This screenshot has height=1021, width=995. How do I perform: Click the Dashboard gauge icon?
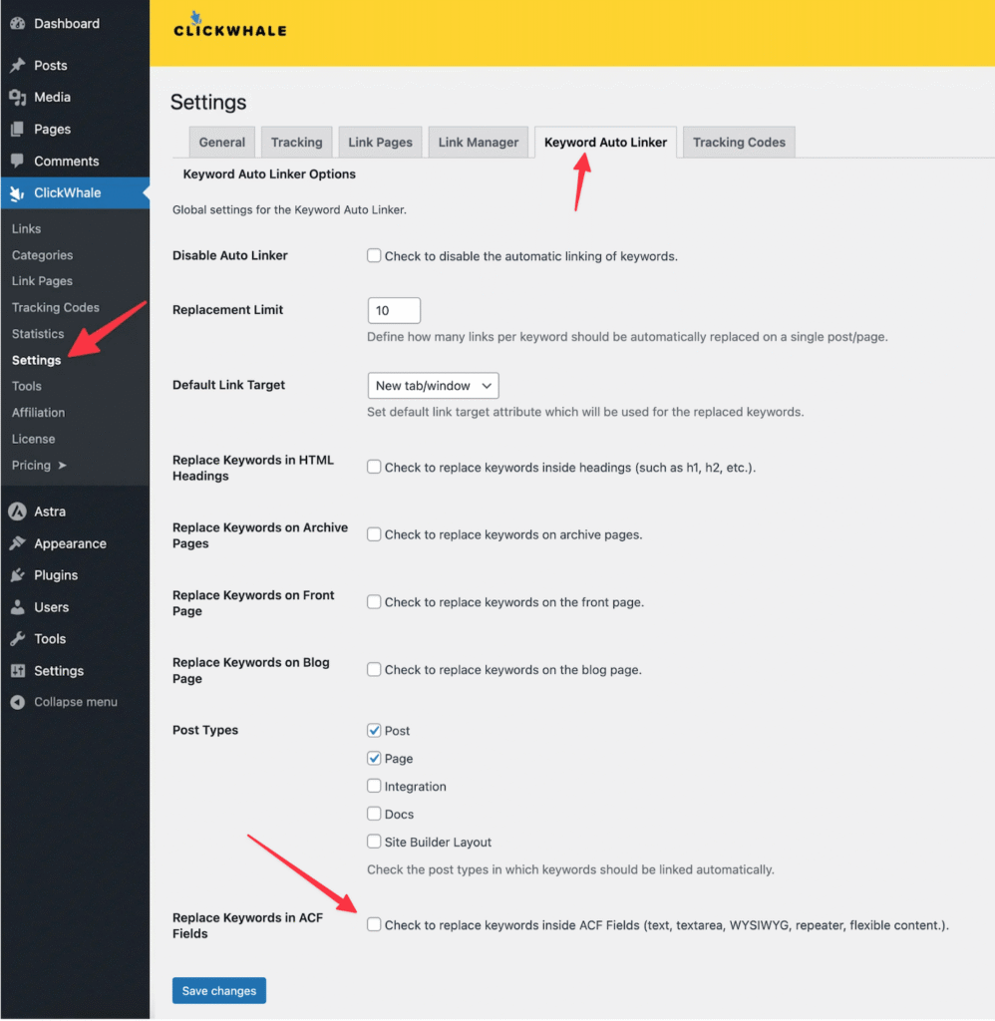click(x=18, y=24)
